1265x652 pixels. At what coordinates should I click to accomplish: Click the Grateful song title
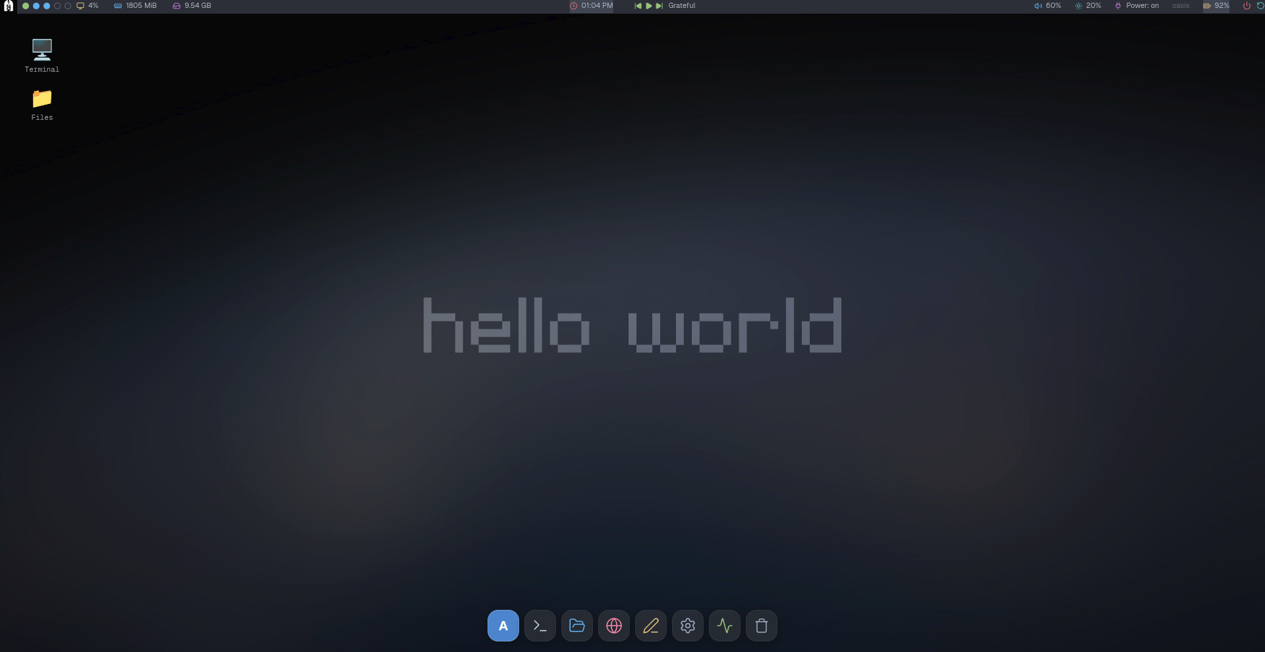click(682, 5)
